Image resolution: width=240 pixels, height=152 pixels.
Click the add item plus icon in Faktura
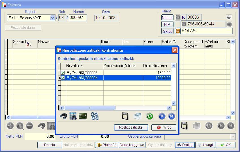click(10, 126)
